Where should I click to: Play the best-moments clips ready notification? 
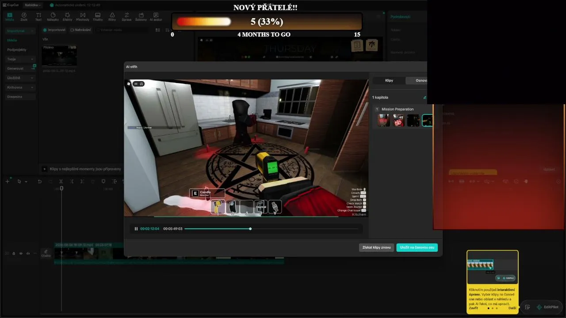click(44, 169)
